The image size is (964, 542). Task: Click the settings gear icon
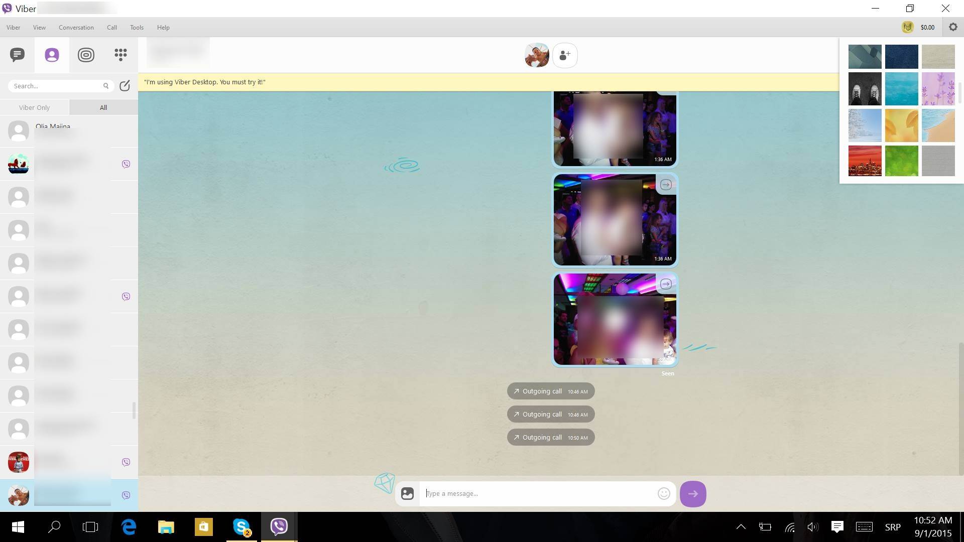click(x=953, y=27)
